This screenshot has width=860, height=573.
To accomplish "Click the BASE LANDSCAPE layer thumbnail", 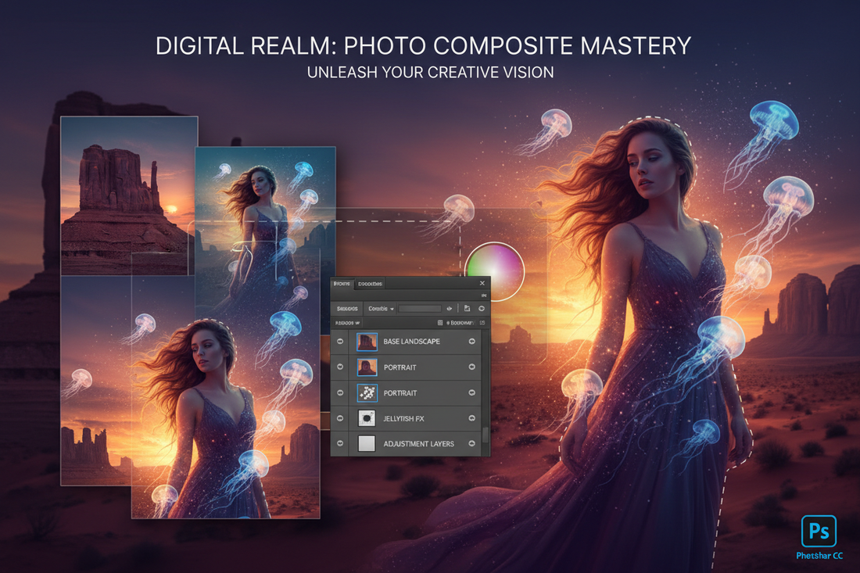I will pos(367,341).
